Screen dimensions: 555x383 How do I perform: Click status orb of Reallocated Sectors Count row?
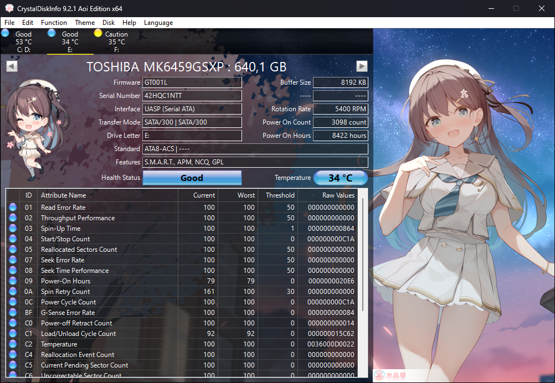tap(13, 249)
